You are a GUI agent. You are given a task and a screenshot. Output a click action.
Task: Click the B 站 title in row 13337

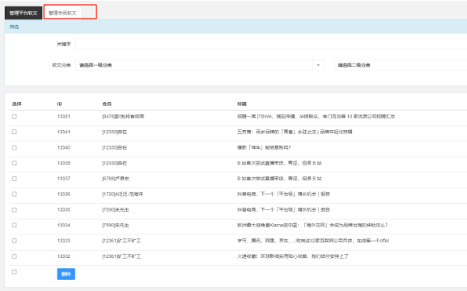pos(279,179)
